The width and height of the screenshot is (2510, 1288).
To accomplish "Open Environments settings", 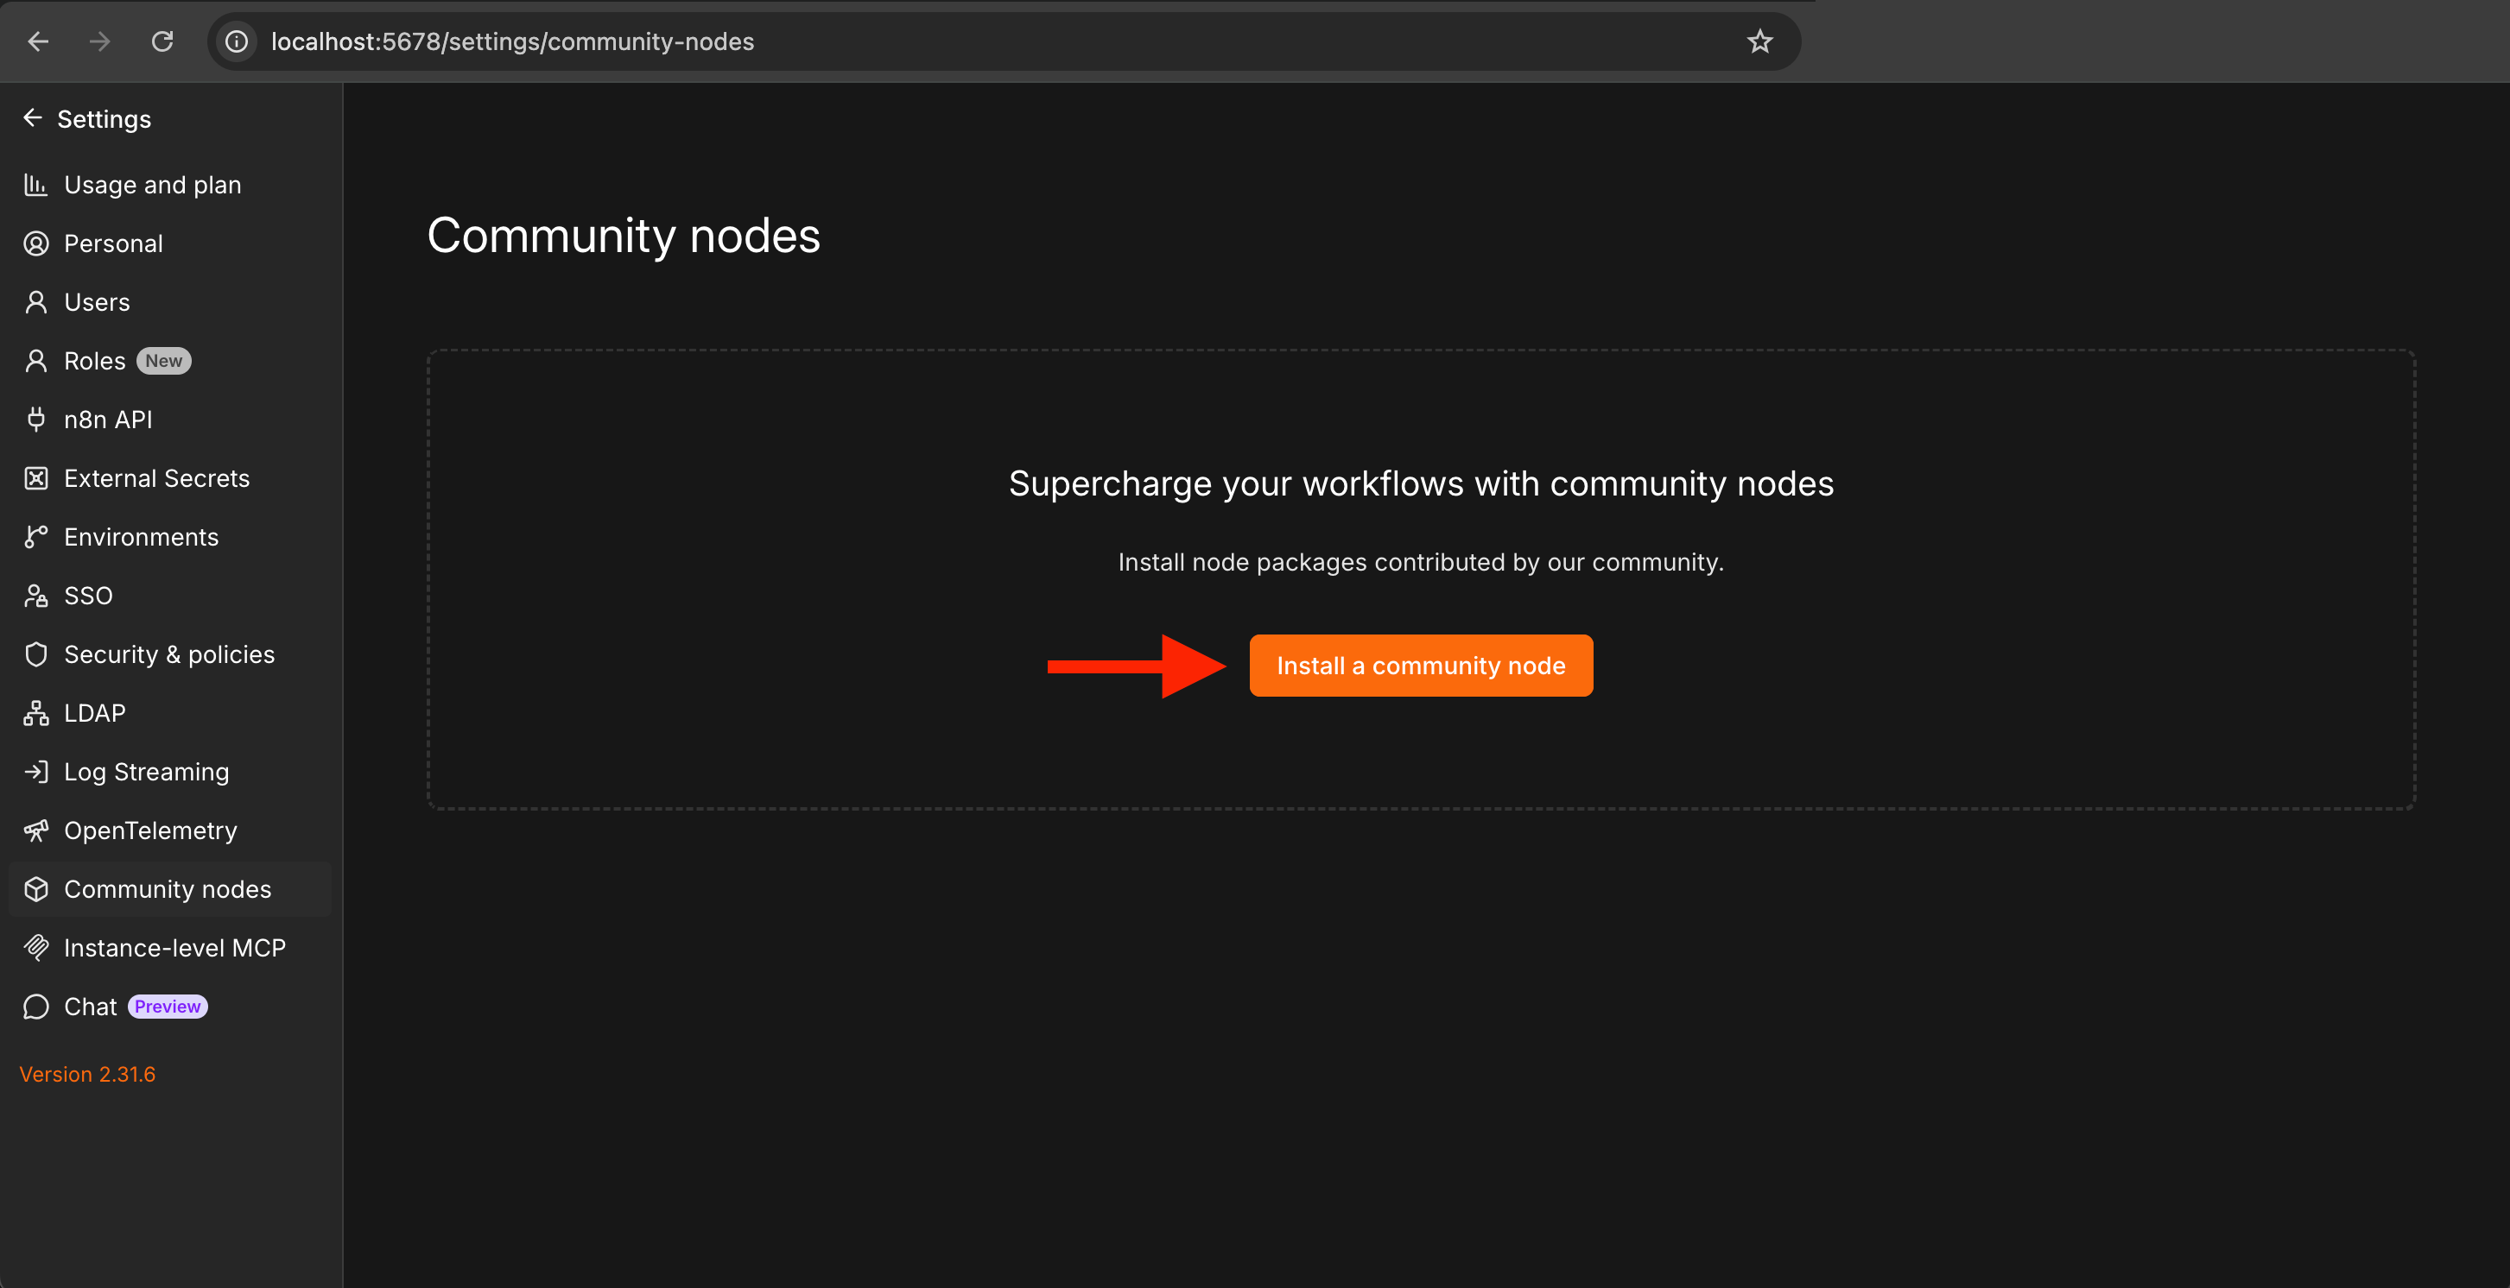I will (170, 536).
